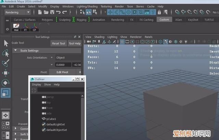Select the Scale tool in the toolbox
219x140 pixels.
pyautogui.click(x=6, y=93)
